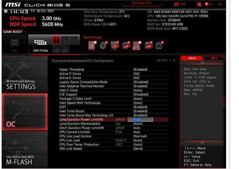Change CPU Lite Load [Auto] value
239x169 pixels.
coord(138,140)
